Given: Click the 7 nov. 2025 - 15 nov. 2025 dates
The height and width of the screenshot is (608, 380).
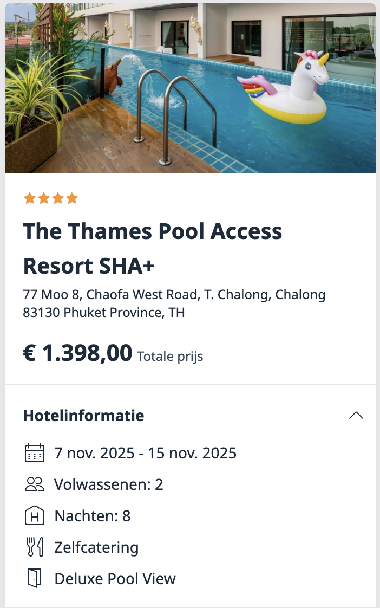Looking at the screenshot, I should coord(146,452).
